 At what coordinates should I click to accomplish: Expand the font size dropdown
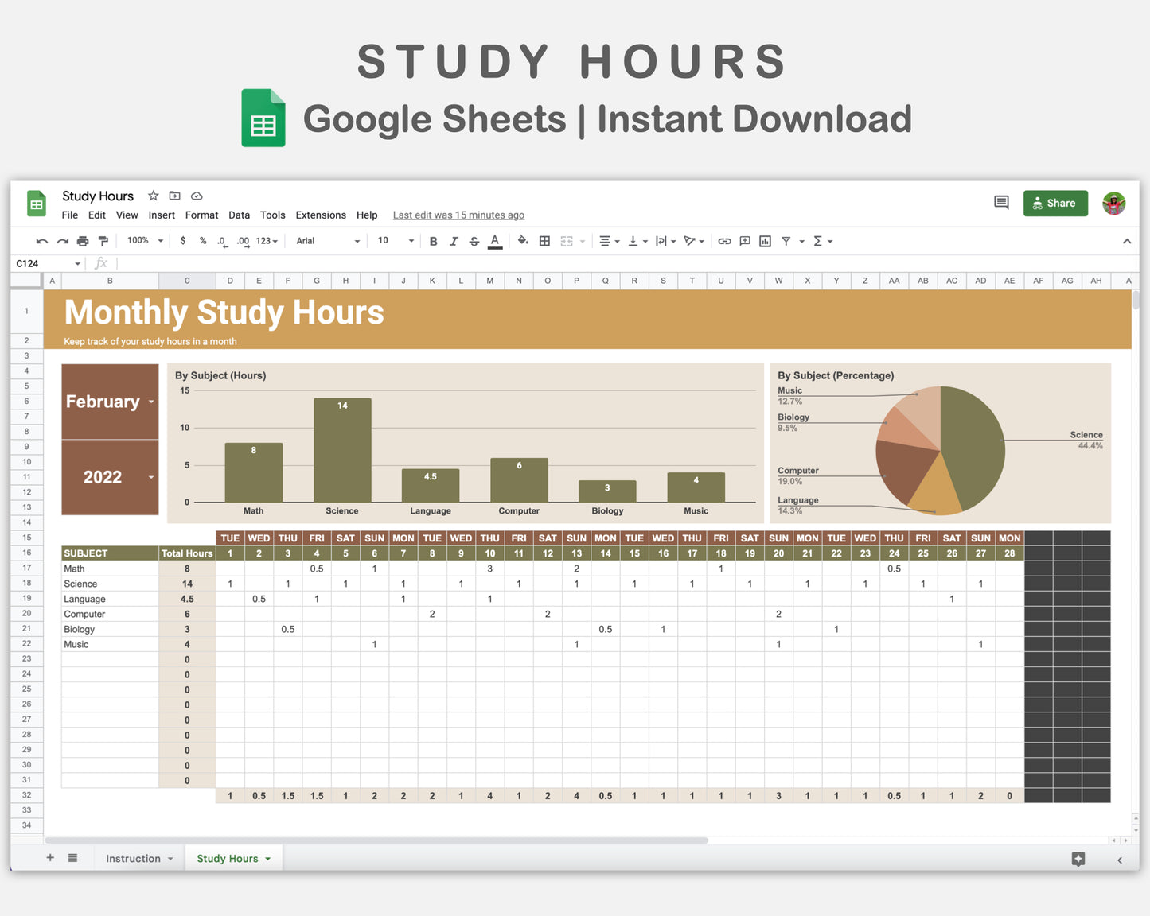[x=411, y=241]
